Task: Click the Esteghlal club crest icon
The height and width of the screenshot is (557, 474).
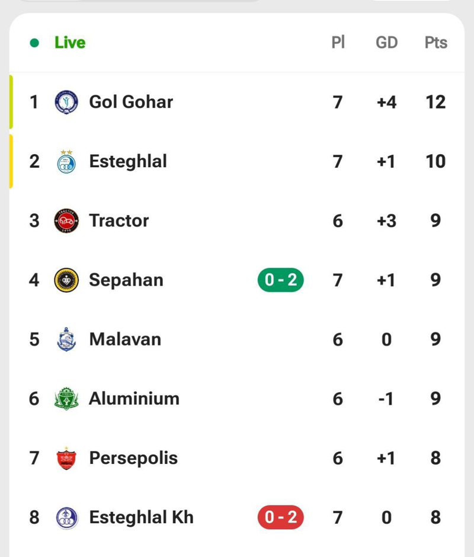Action: click(x=66, y=161)
